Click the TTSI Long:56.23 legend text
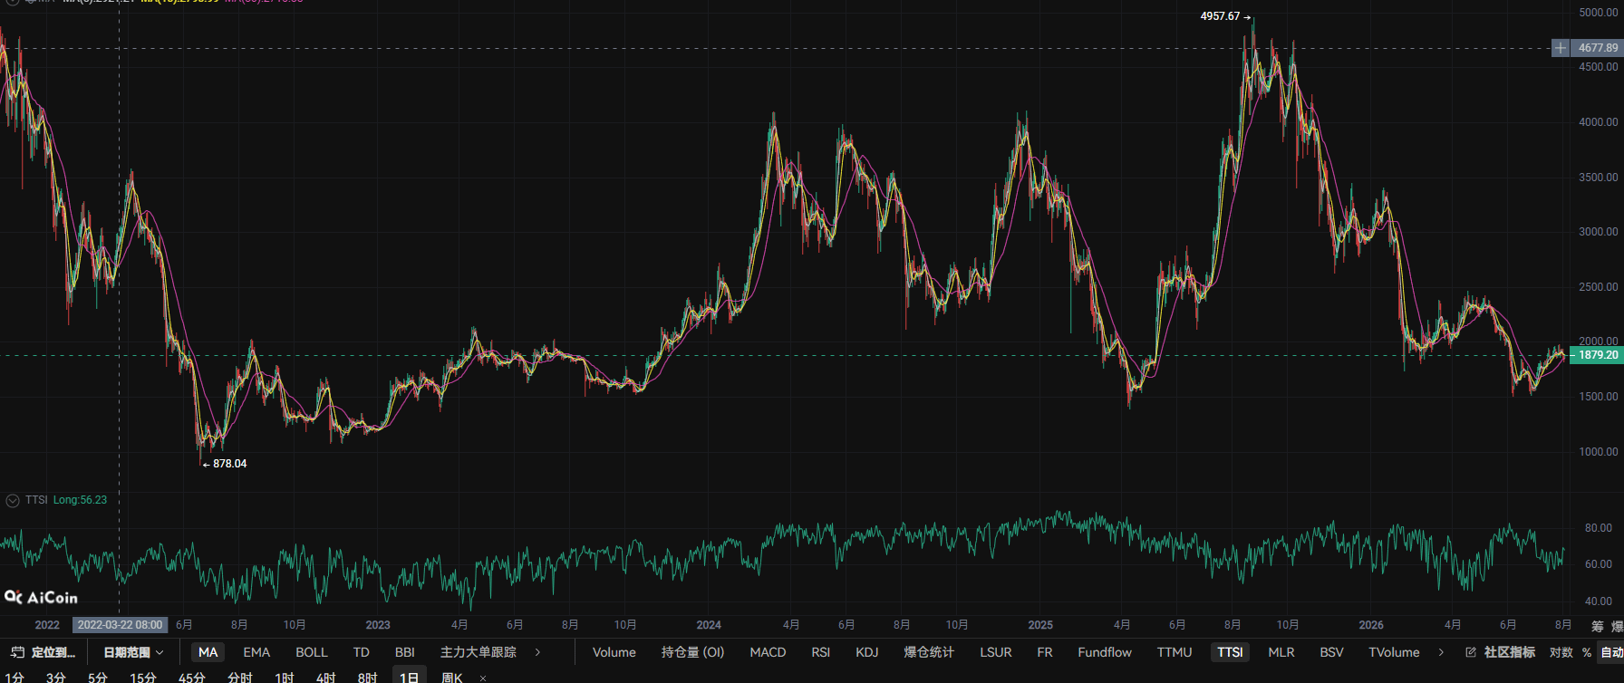This screenshot has height=683, width=1624. click(x=66, y=500)
